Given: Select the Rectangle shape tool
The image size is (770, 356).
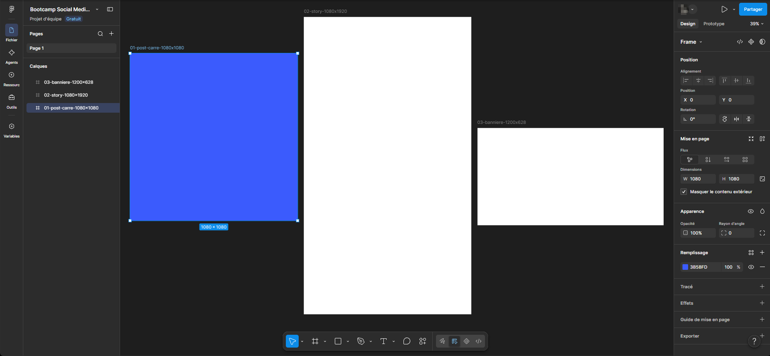Looking at the screenshot, I should pyautogui.click(x=338, y=341).
